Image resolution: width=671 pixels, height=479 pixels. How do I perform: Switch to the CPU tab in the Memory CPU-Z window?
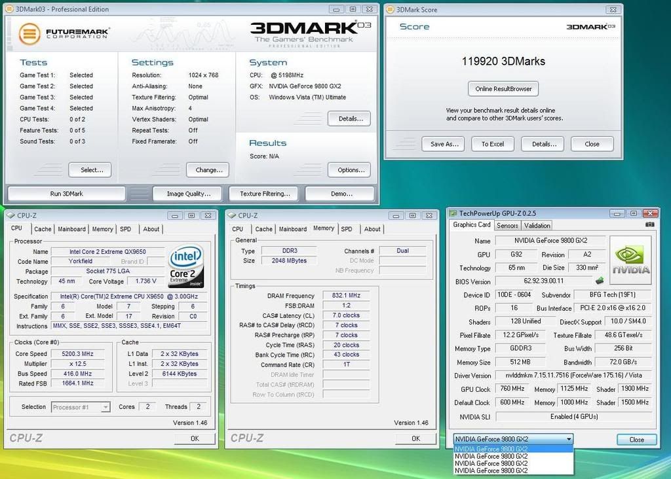(x=237, y=229)
